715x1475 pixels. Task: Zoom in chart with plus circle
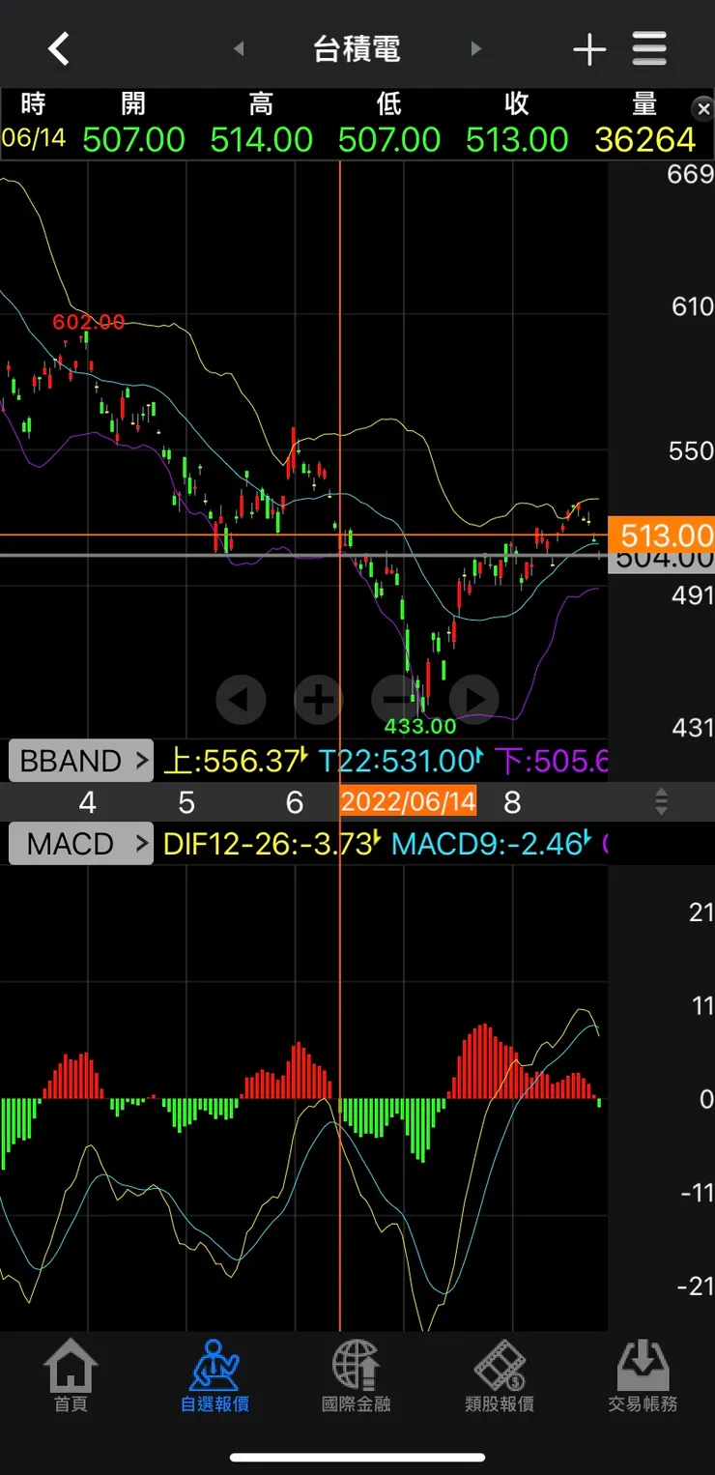[318, 698]
